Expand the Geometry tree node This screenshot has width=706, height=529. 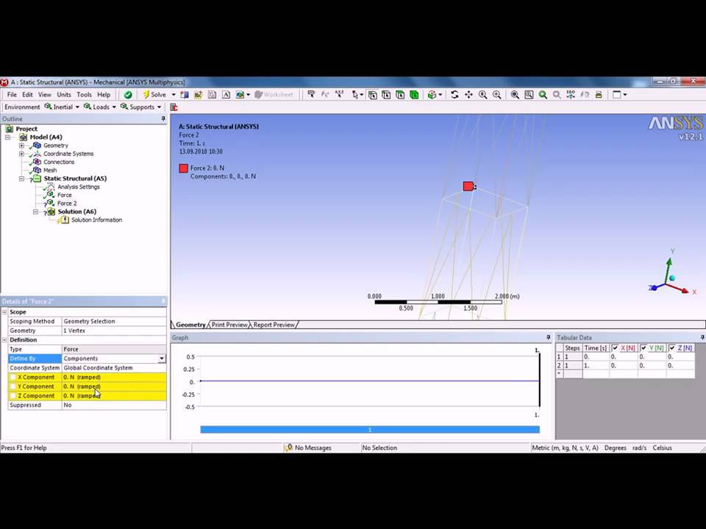pyautogui.click(x=21, y=145)
